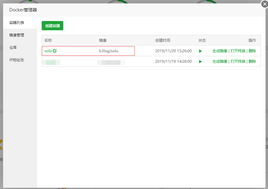The height and width of the screenshot is (189, 268).
Task: Open the 容器列表 tab
Action: [x=20, y=23]
